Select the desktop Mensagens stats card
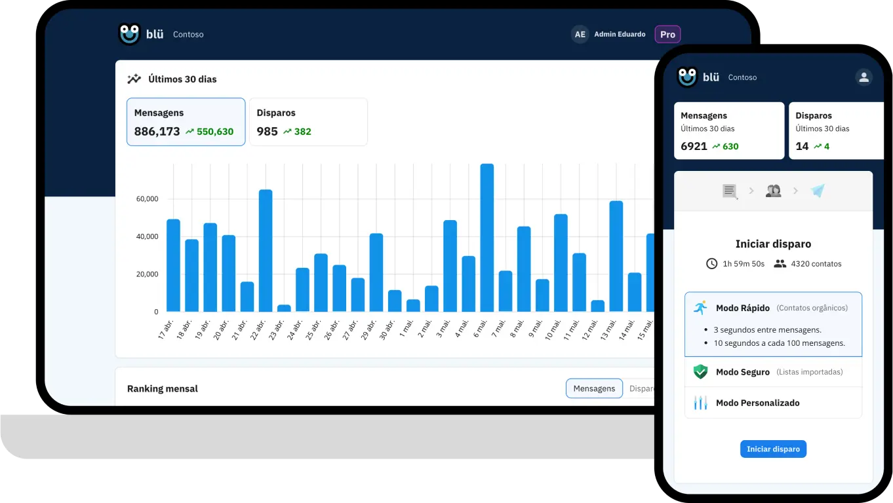893x503 pixels. tap(186, 122)
